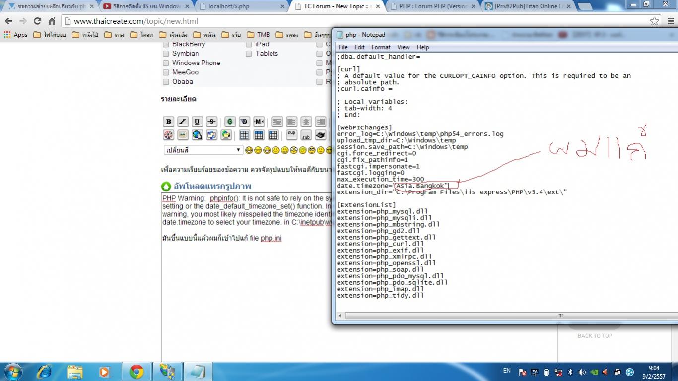This screenshot has width=678, height=381.
Task: Open Internet Explorer from the taskbar
Action: click(x=45, y=371)
